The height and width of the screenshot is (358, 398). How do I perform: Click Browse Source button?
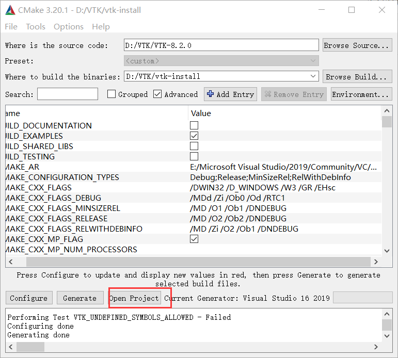point(357,45)
